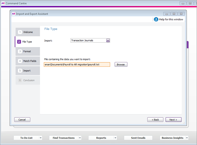Image resolution: width=197 pixels, height=145 pixels.
Task: Open the Match Fields step
Action: coord(28,61)
